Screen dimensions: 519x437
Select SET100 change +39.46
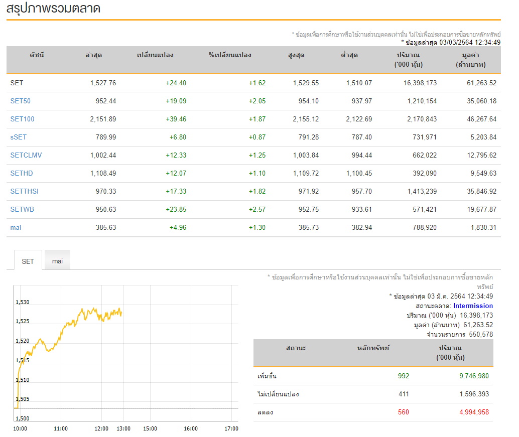point(176,119)
